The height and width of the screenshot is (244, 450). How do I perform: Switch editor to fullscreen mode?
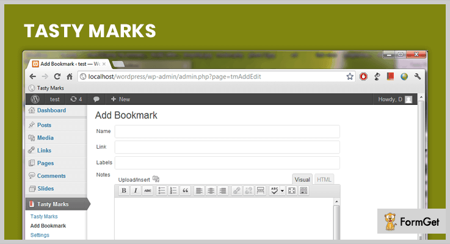292,191
